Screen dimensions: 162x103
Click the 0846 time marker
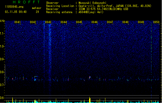(95, 22)
